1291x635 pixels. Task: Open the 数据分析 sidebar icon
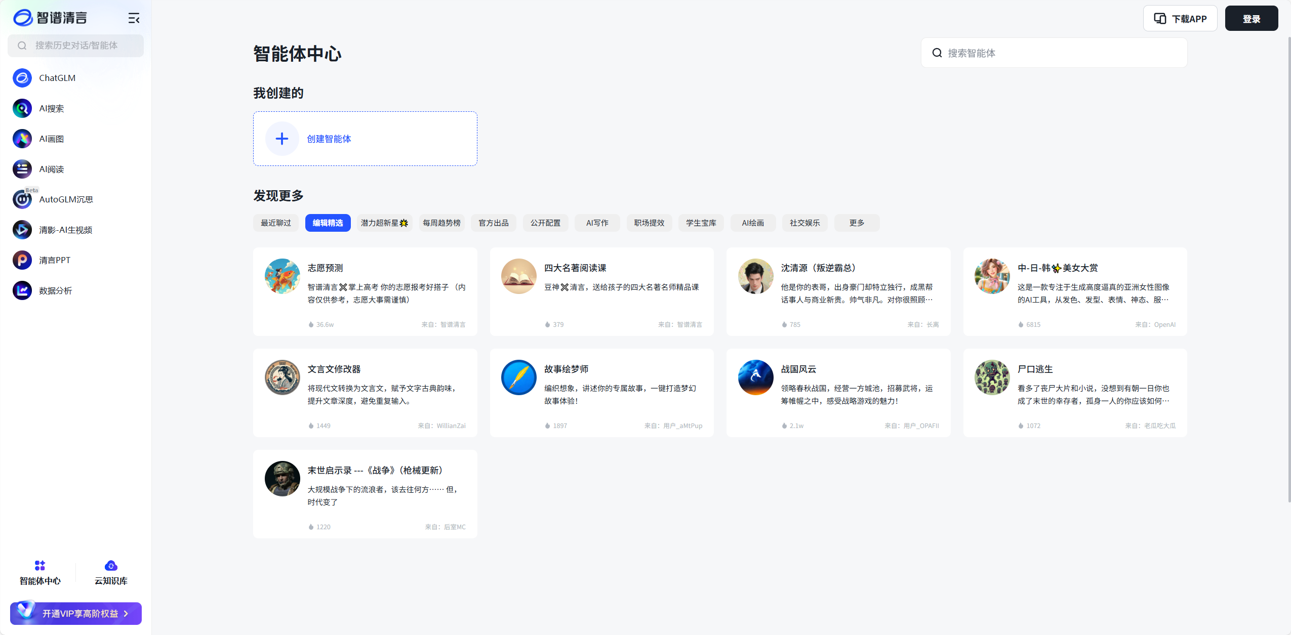(x=22, y=290)
